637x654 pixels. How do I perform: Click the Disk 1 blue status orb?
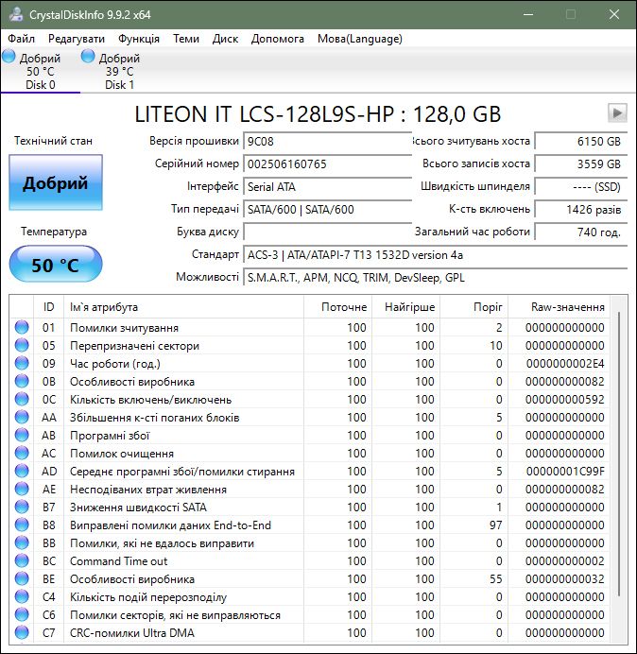tap(88, 56)
